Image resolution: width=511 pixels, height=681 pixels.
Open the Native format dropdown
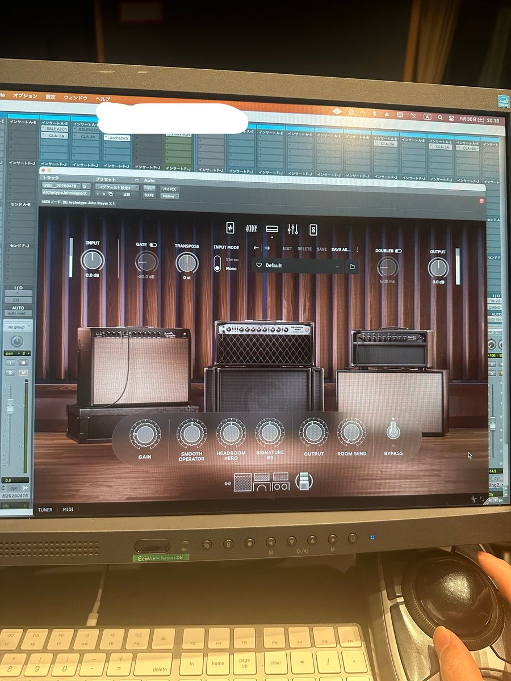click(169, 196)
